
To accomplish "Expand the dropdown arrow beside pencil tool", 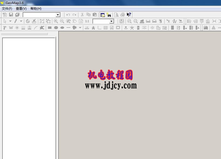I will pyautogui.click(x=21, y=21).
